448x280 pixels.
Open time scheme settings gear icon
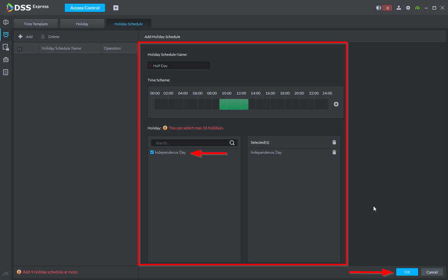336,104
